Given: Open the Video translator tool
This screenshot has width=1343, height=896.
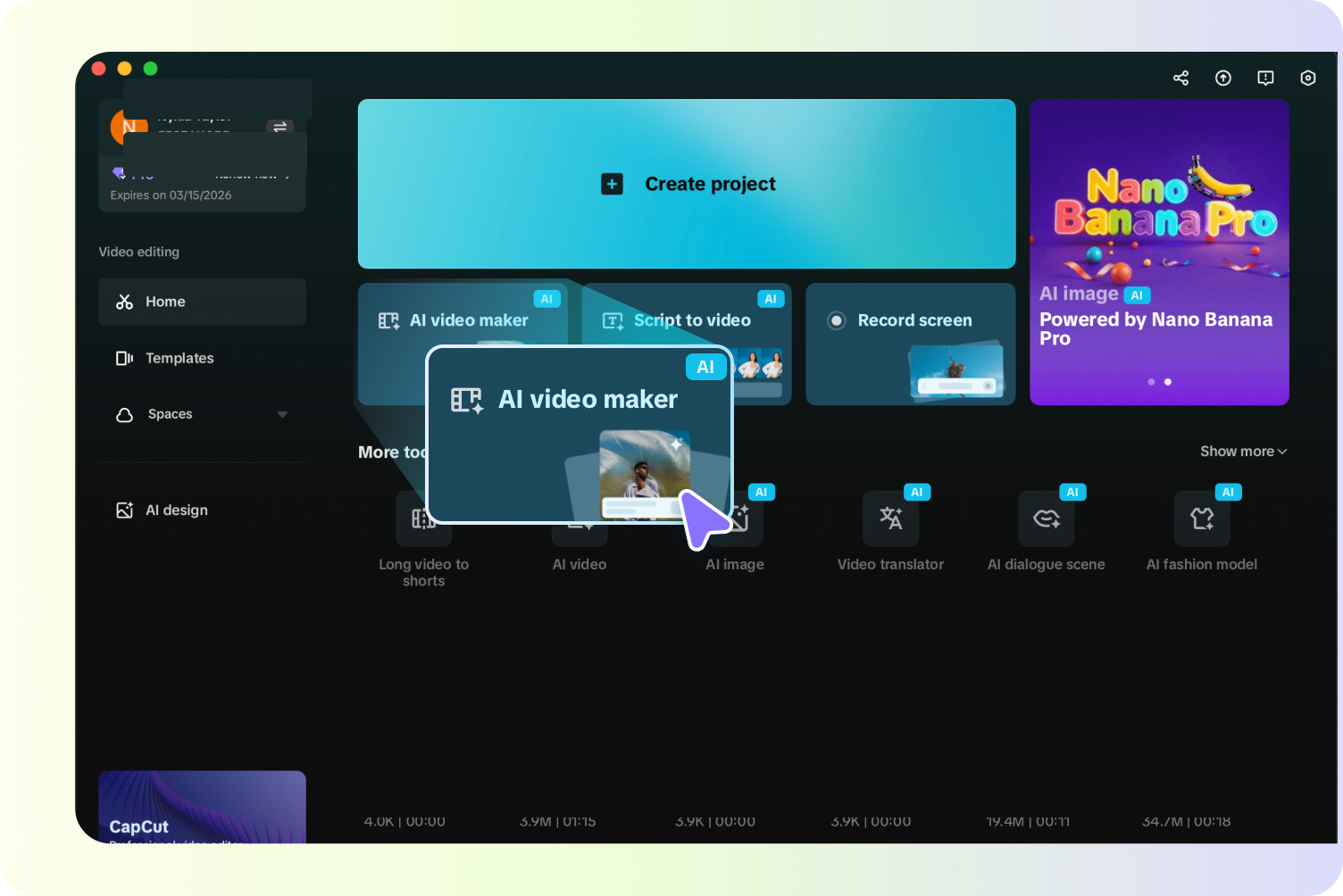Looking at the screenshot, I should click(x=890, y=519).
